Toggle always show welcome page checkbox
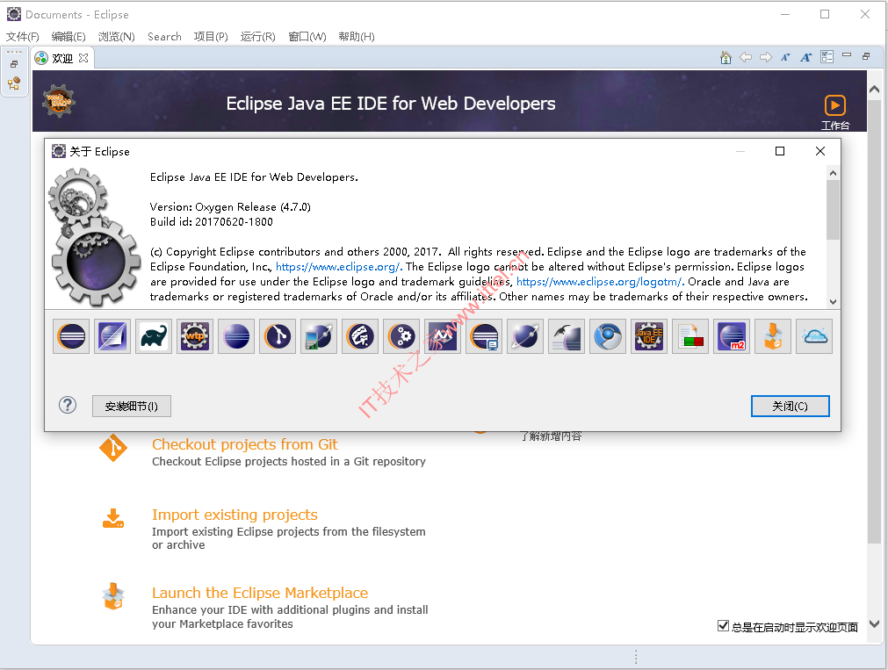Image resolution: width=888 pixels, height=670 pixels. coord(723,626)
